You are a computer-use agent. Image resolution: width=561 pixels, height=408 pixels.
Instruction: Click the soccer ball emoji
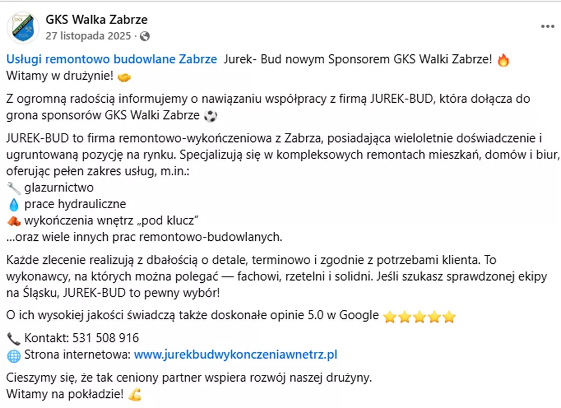coord(210,117)
